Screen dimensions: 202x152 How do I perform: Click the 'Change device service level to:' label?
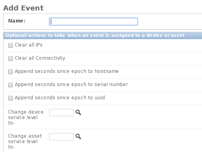tap(26, 117)
